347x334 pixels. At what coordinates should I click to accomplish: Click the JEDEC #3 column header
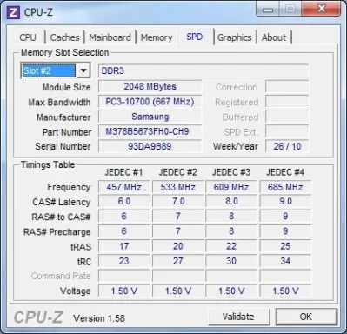click(x=231, y=172)
